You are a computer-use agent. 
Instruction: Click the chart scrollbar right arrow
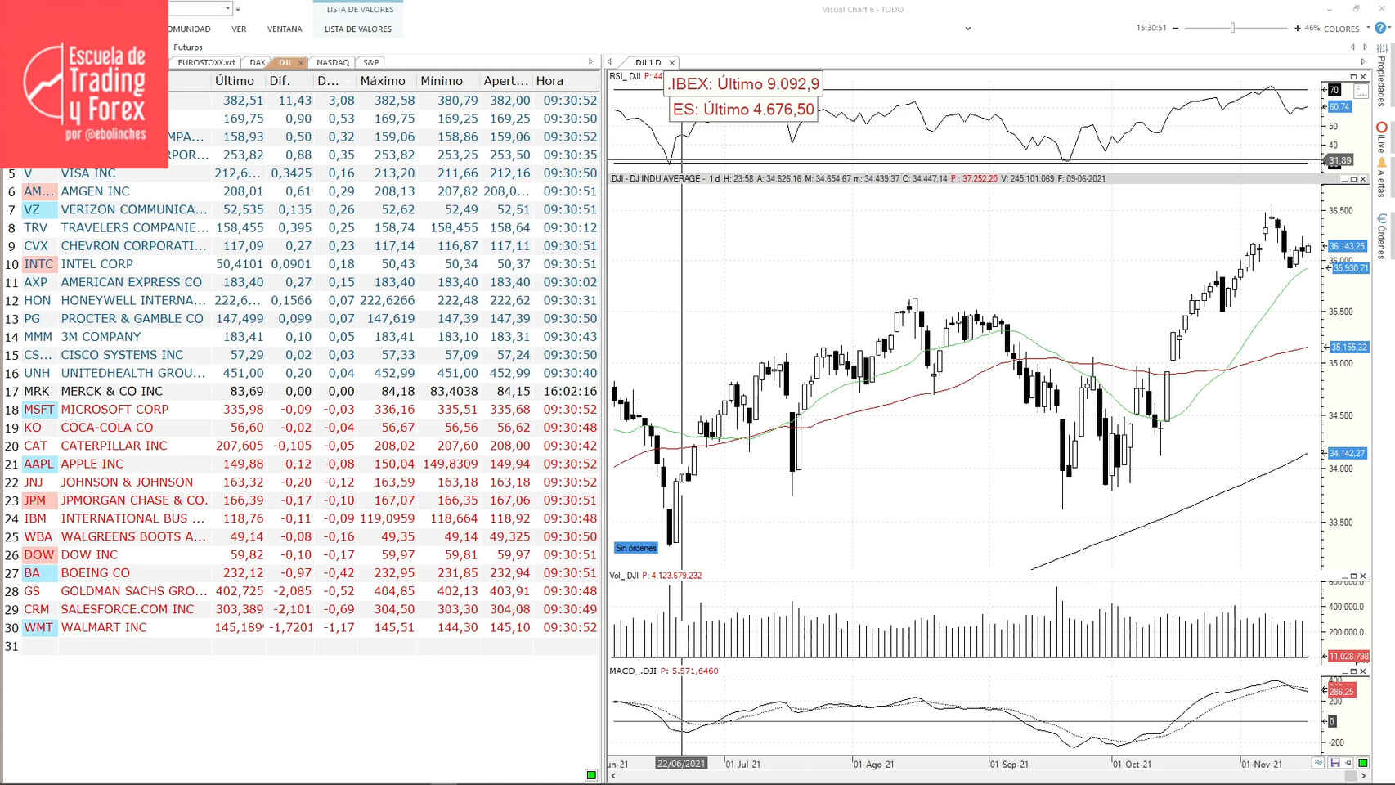click(1363, 776)
